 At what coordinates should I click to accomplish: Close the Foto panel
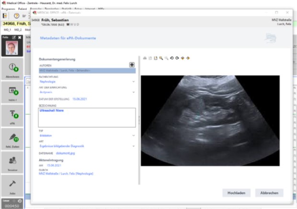[20, 37]
